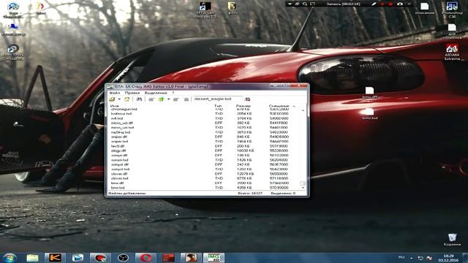The width and height of the screenshot is (468, 263).
Task: Open File Explorer from the taskbar
Action: coord(32,258)
